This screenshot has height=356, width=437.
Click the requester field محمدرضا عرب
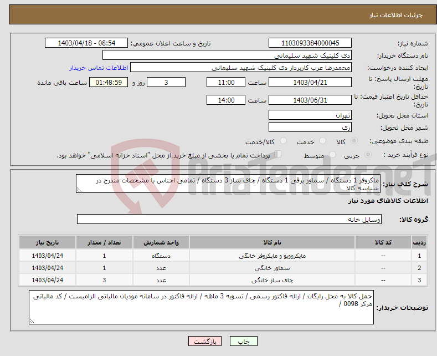pyautogui.click(x=241, y=68)
